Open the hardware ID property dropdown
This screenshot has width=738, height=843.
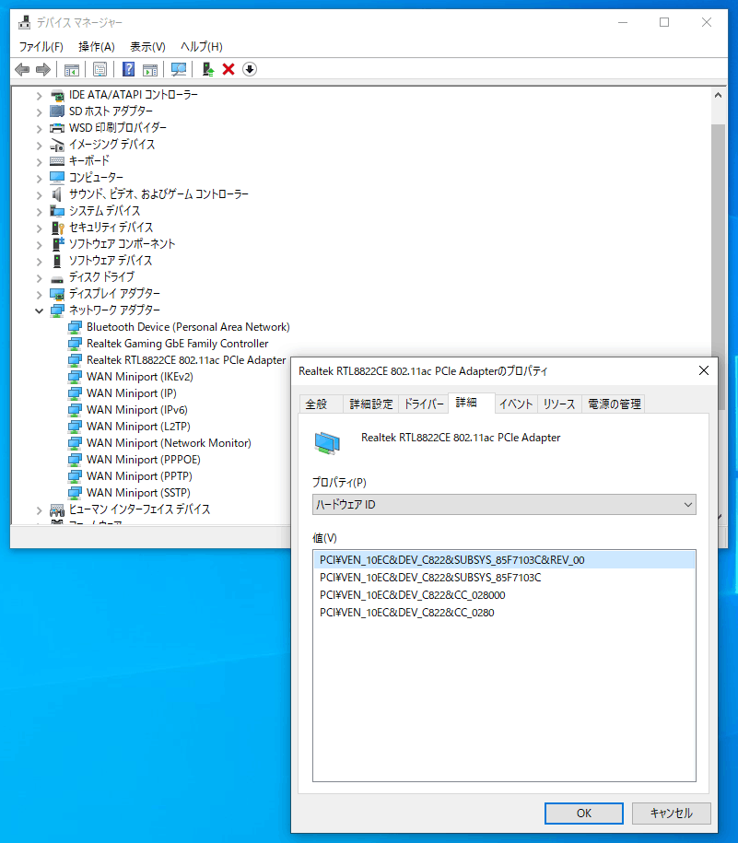point(687,505)
